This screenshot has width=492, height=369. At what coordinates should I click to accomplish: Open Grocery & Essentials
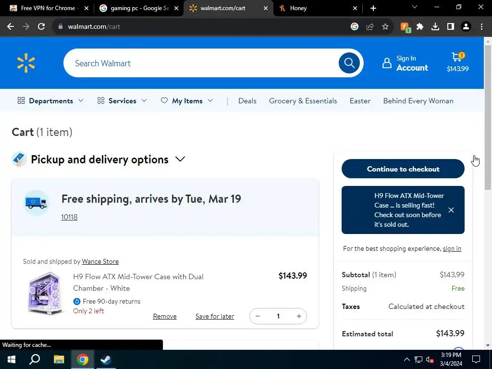(x=303, y=101)
